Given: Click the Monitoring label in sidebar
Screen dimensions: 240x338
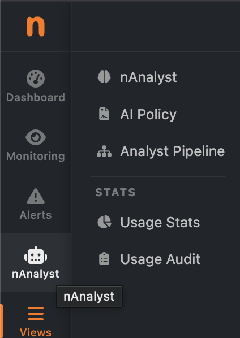Looking at the screenshot, I should [36, 156].
